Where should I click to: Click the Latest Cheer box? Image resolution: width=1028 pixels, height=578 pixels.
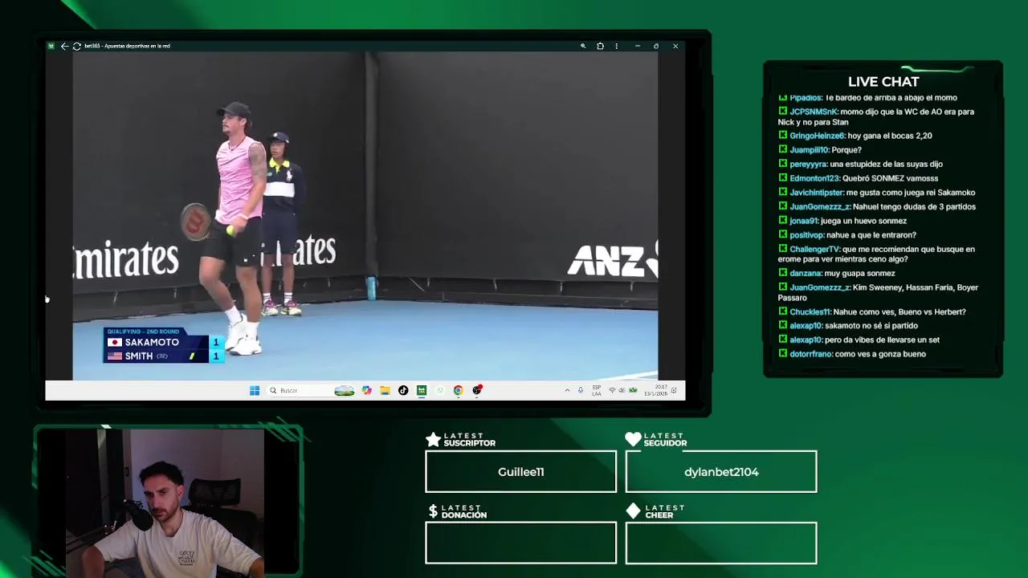(721, 543)
